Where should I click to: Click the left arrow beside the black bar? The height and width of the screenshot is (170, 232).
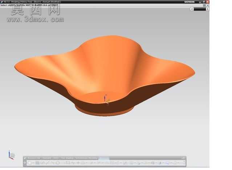(192, 9)
